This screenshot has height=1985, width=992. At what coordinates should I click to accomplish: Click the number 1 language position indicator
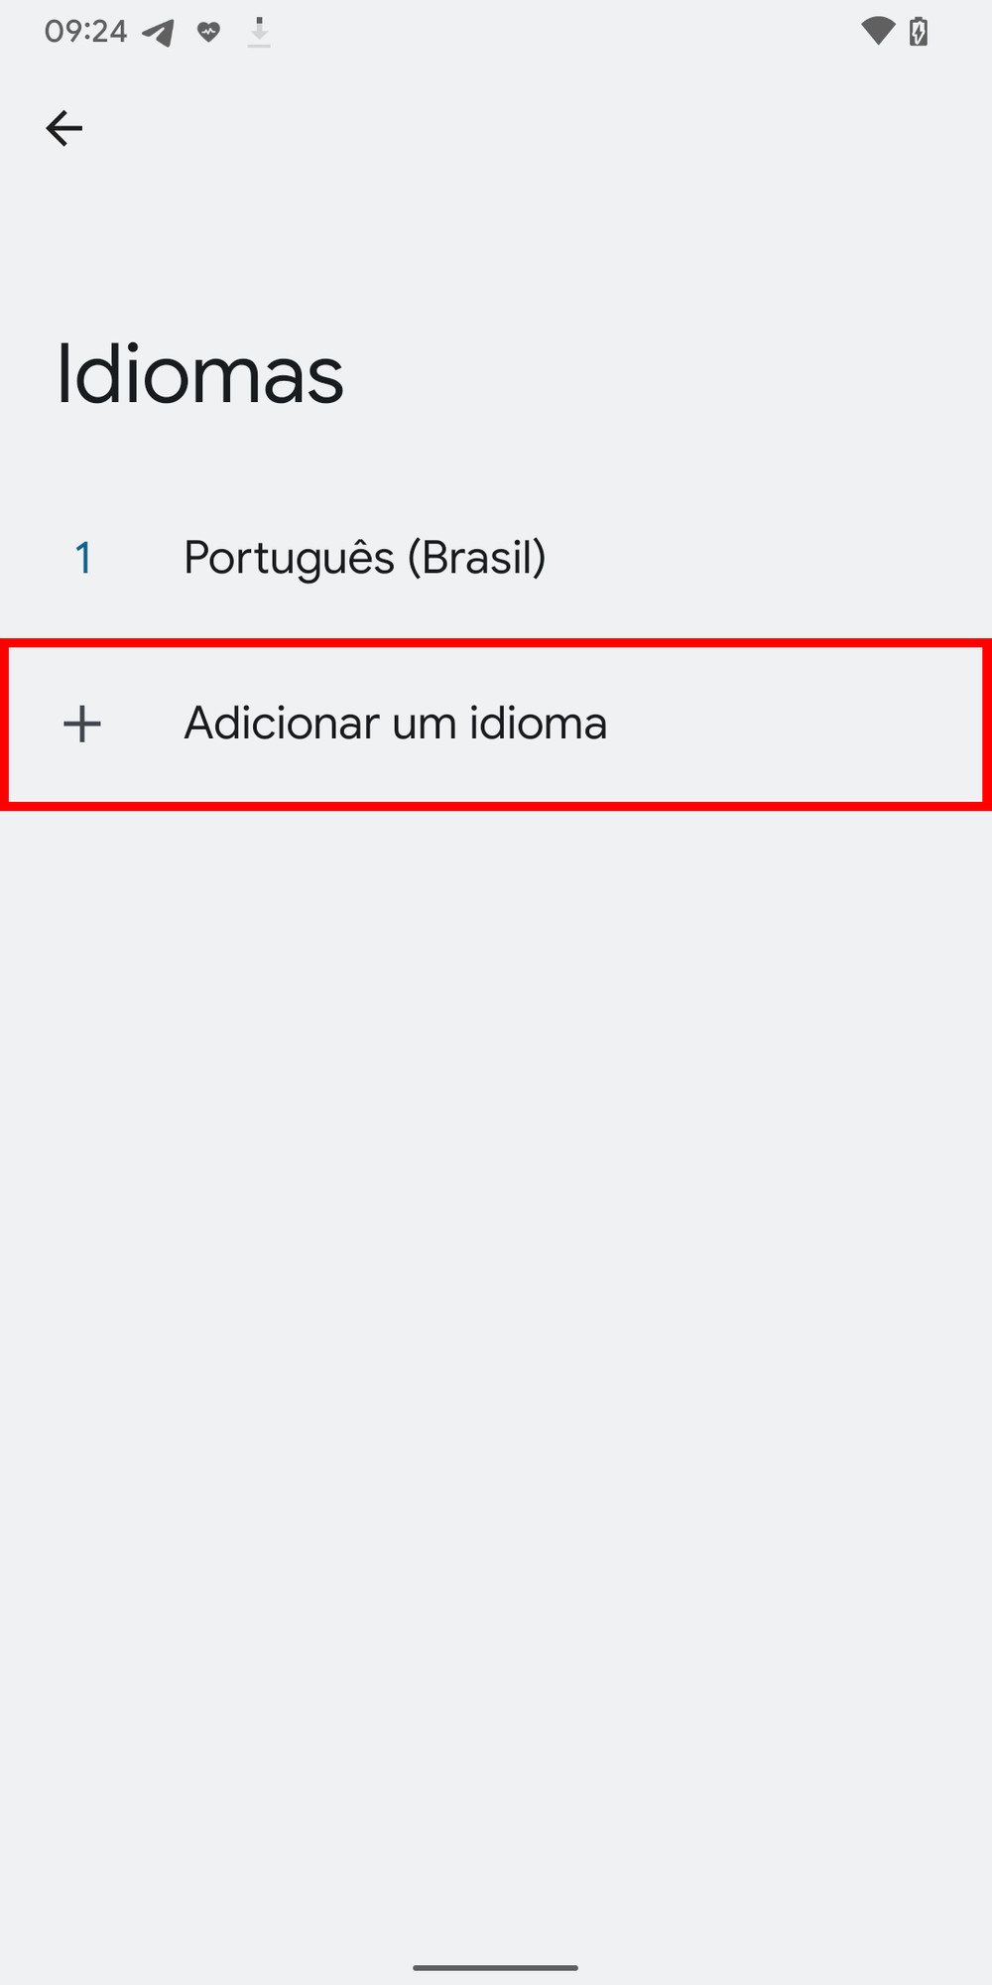point(83,558)
